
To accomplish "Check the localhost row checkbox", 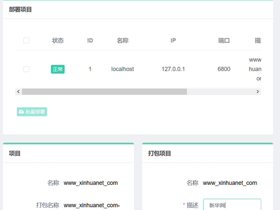I will click(x=26, y=69).
